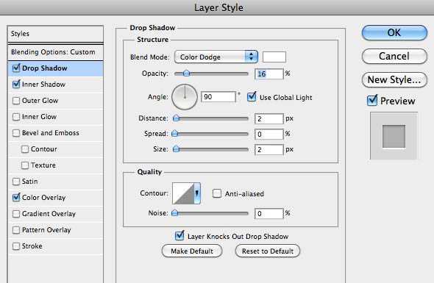Click the OK button
The height and width of the screenshot is (283, 434).
click(394, 32)
